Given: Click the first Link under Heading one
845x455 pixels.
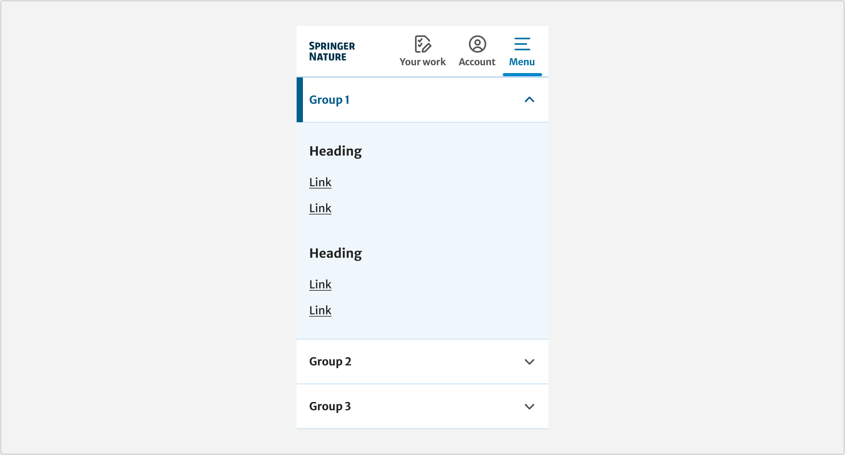Looking at the screenshot, I should click(x=320, y=182).
